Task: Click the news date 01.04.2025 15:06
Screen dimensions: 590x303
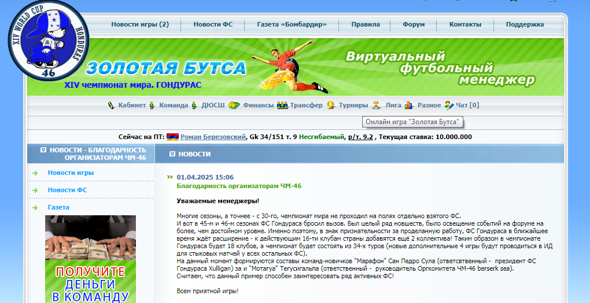Action: tap(205, 177)
